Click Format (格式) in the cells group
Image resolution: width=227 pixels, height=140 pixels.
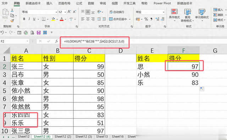coord(218,20)
